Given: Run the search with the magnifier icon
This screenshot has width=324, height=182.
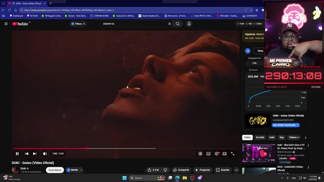Looking at the screenshot, I should tap(178, 24).
